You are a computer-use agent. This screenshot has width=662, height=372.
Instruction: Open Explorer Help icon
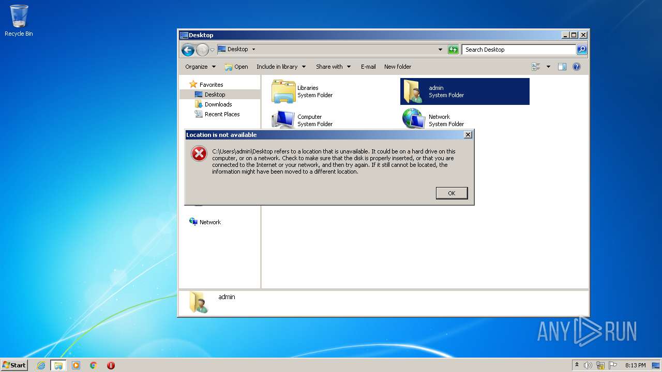point(577,67)
